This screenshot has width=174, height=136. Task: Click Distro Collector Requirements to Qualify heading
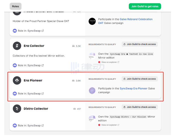[102, 107]
